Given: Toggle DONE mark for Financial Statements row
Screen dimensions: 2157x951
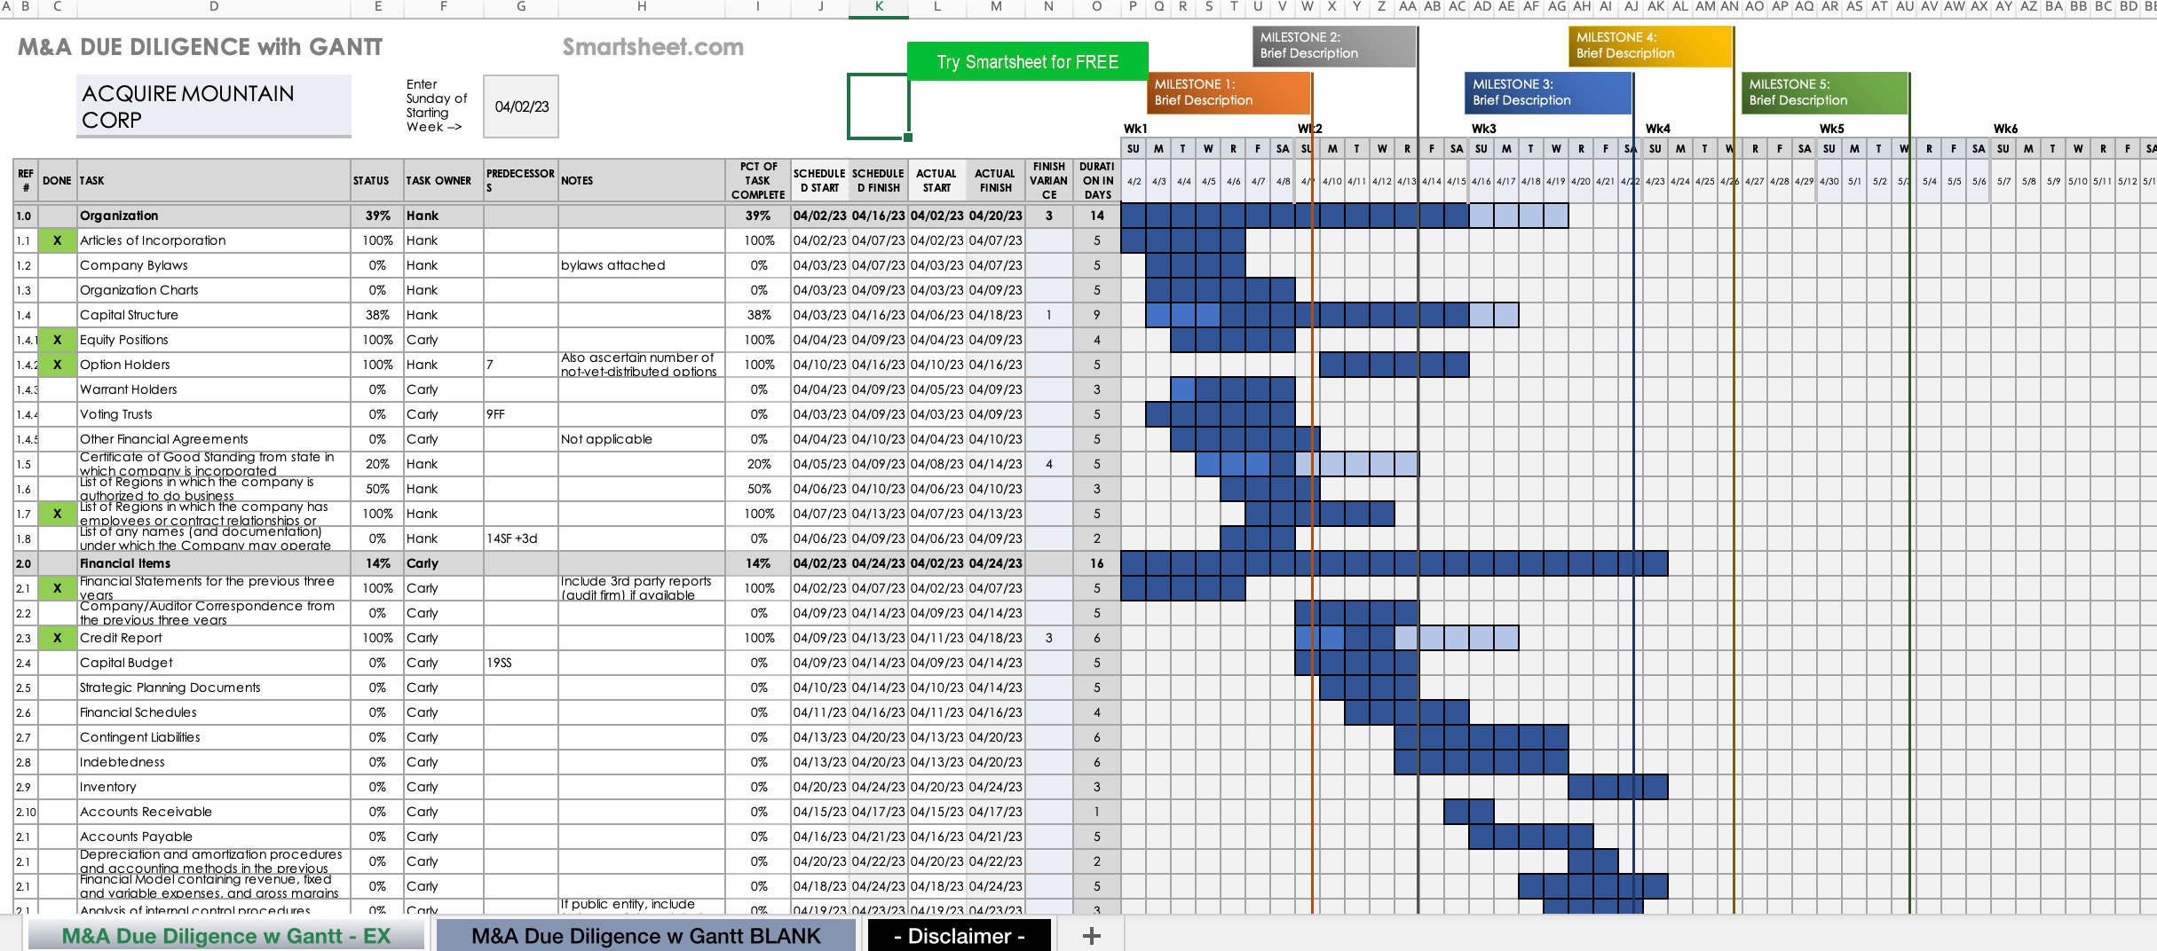Looking at the screenshot, I should click(x=58, y=588).
